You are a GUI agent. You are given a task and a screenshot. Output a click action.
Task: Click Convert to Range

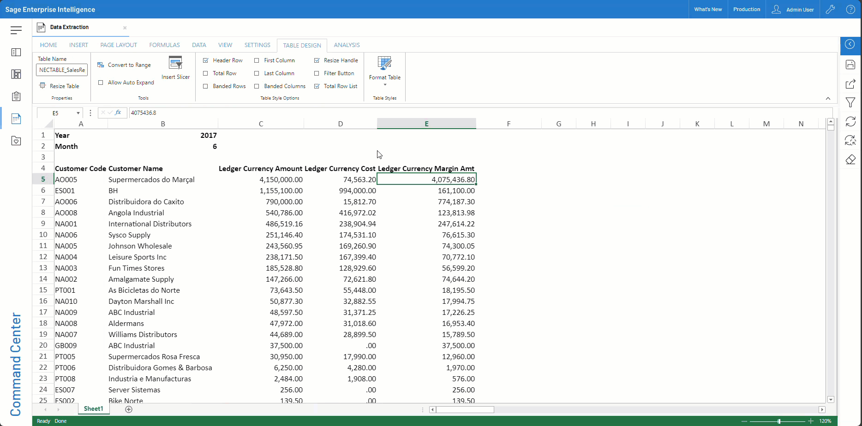(x=129, y=65)
